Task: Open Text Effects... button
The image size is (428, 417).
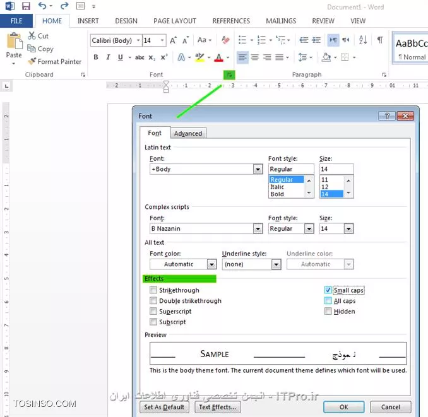Action: (218, 407)
